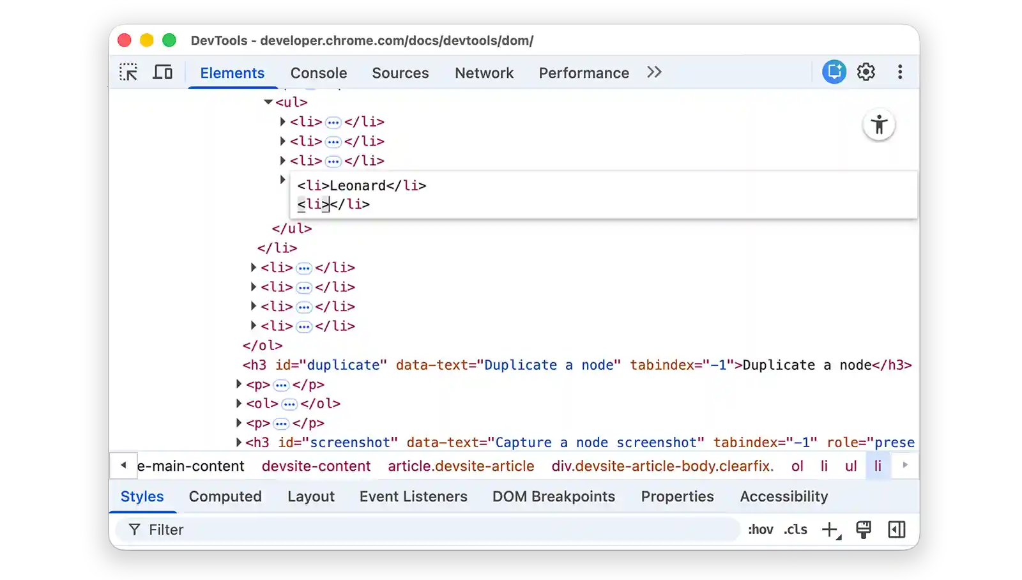Open element classes with .cls
The height and width of the screenshot is (580, 1022).
[x=795, y=529]
